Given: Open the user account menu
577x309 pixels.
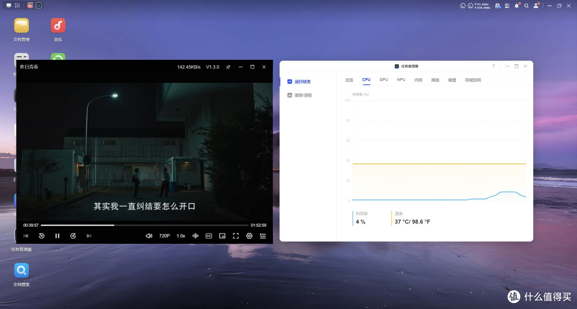Looking at the screenshot, I should point(536,6).
